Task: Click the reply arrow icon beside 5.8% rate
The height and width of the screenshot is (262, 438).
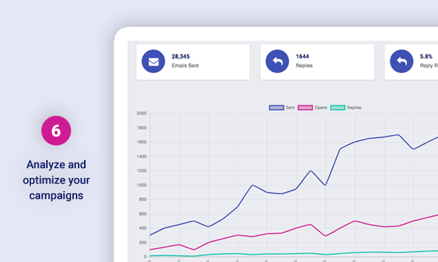Action: (x=401, y=61)
